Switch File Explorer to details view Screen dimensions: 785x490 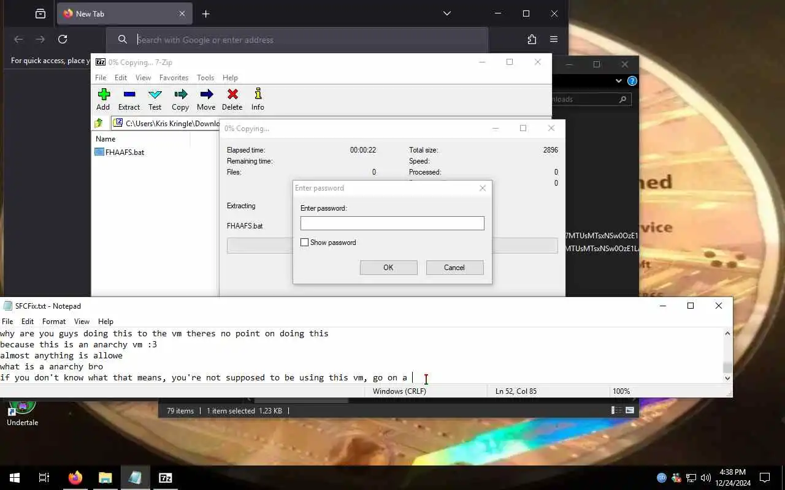(x=616, y=411)
